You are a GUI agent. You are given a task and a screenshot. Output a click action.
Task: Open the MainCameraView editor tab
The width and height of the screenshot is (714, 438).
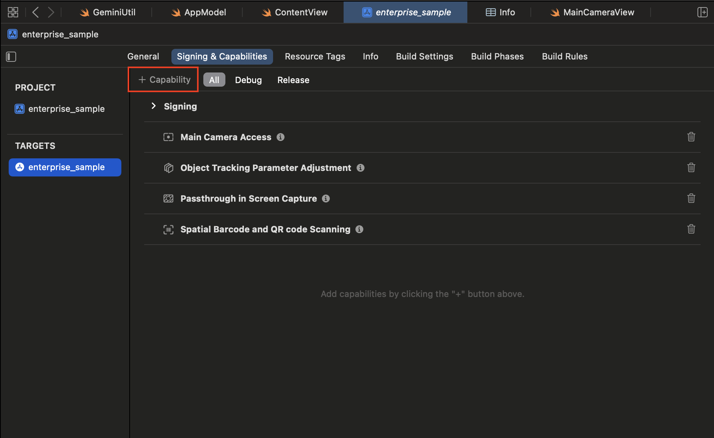(592, 12)
